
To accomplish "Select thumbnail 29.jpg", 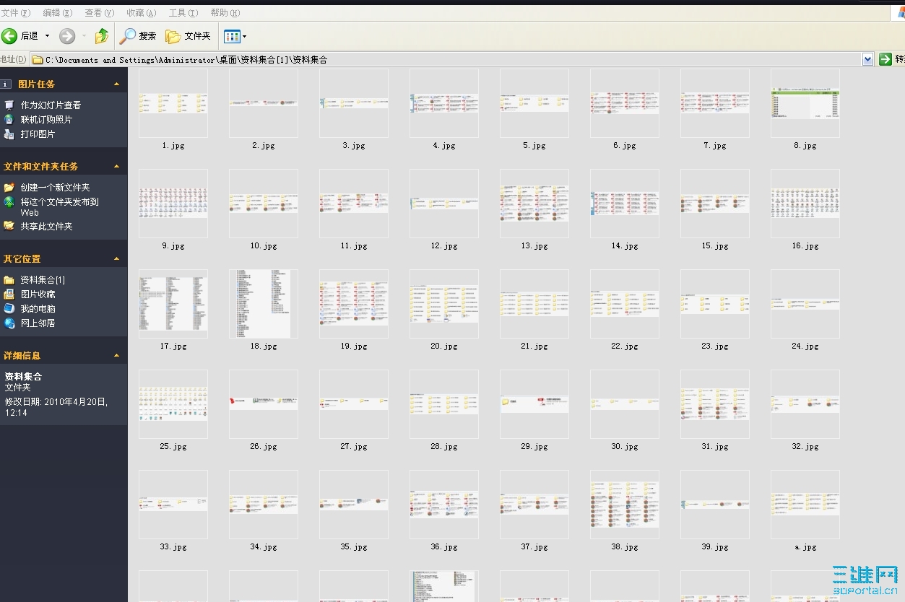I will (534, 404).
